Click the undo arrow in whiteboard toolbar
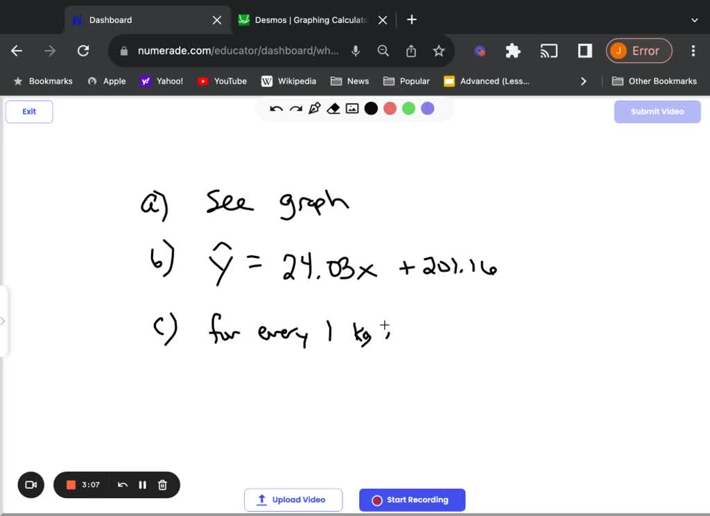Viewport: 710px width, 516px height. (x=276, y=109)
